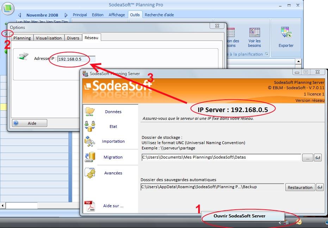Switch to the Planning tab in Options
Screen dimensions: 328x228
pyautogui.click(x=22, y=38)
